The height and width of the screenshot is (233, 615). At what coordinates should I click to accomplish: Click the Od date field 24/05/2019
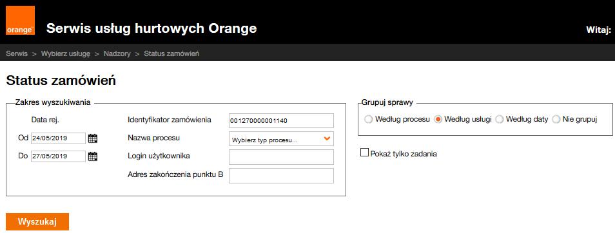point(58,138)
